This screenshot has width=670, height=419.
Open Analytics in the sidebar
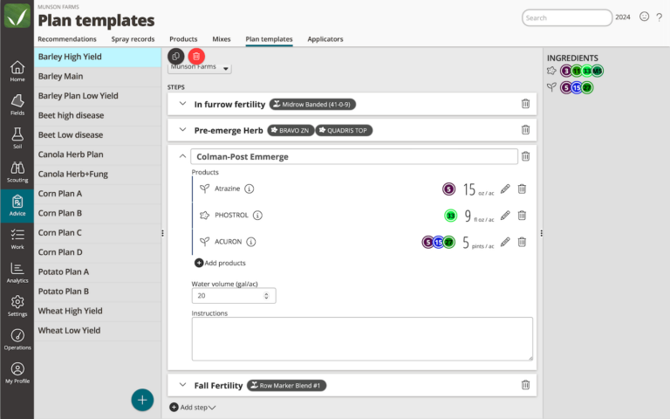click(x=17, y=272)
